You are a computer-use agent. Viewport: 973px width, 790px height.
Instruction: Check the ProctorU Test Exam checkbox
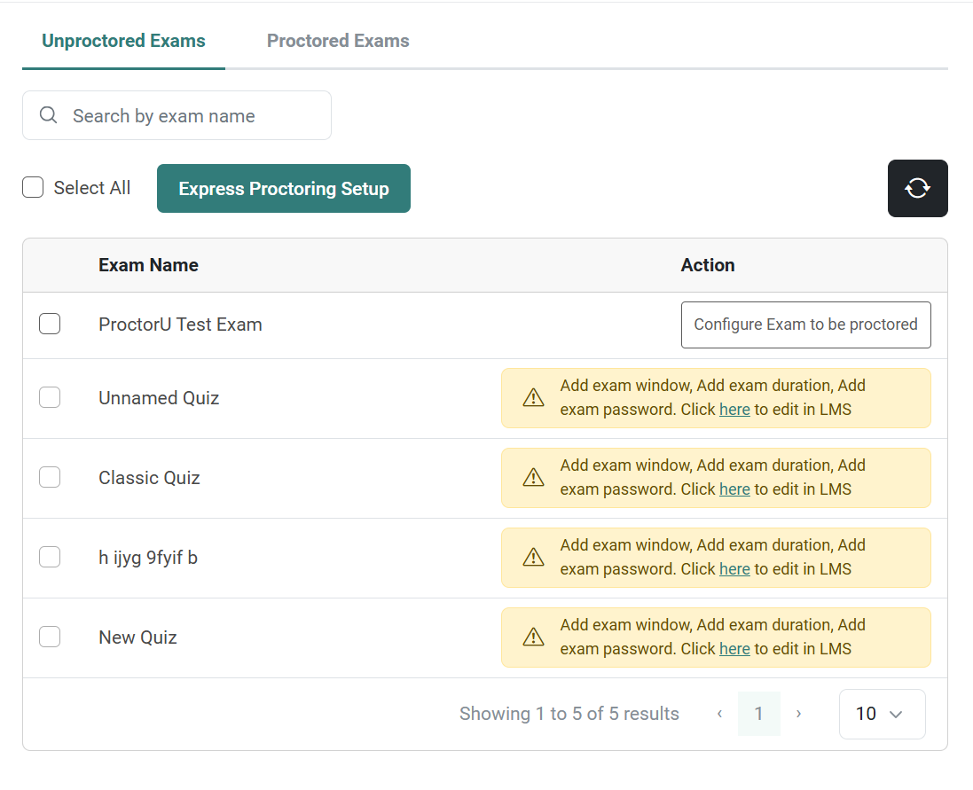(x=50, y=325)
